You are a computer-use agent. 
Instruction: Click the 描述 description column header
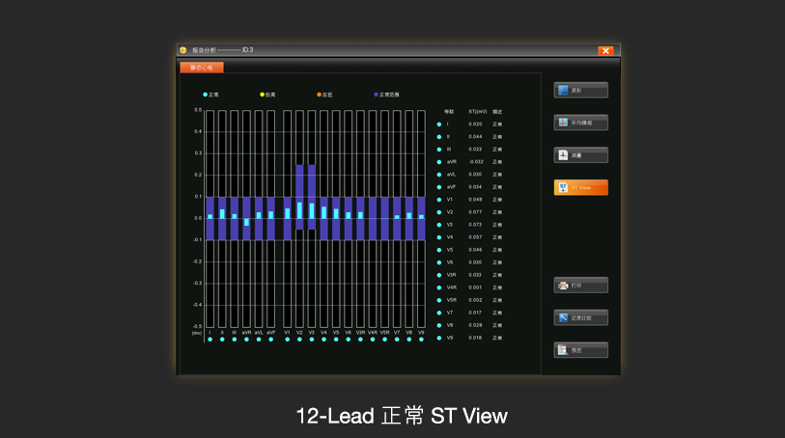[x=497, y=112]
